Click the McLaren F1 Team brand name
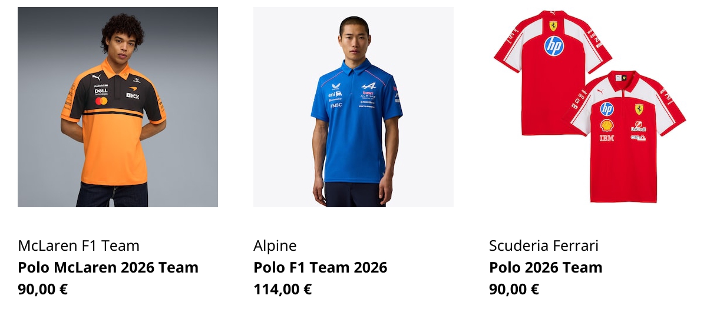The height and width of the screenshot is (312, 707). [79, 245]
